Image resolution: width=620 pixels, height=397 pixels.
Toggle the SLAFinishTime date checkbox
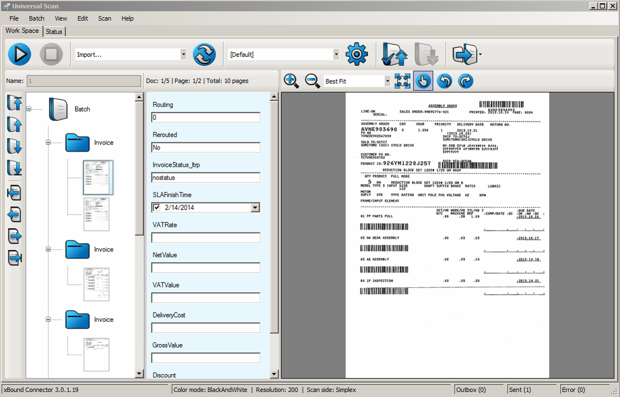coord(157,207)
